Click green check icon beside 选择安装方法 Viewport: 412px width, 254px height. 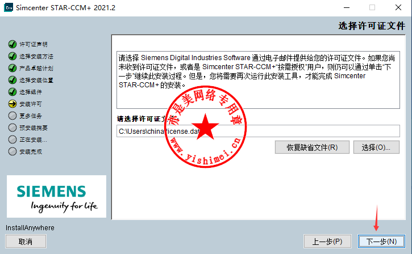[x=13, y=56]
